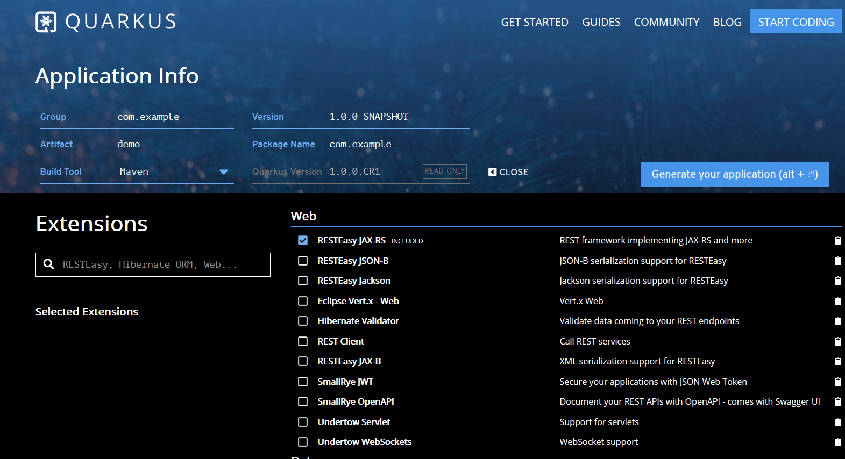
Task: Check the SmallRye JWT extension checkbox
Action: (x=303, y=382)
